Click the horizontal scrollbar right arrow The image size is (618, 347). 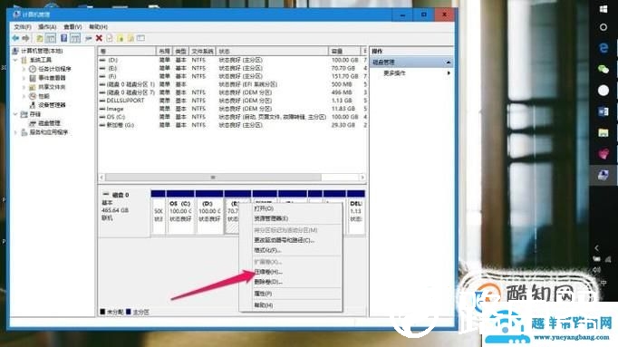pyautogui.click(x=362, y=178)
